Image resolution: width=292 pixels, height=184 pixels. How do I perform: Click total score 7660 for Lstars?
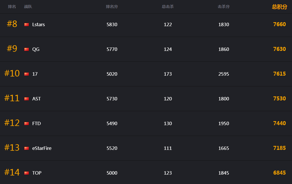(279, 24)
